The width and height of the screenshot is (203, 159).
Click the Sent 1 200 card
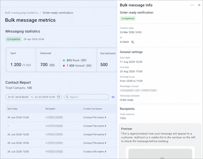tap(21, 60)
